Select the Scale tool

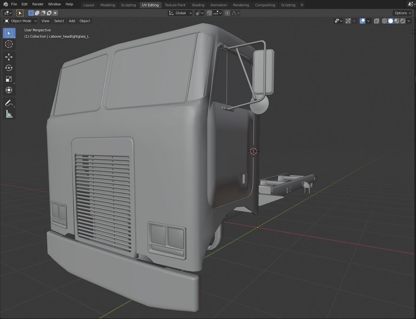[9, 79]
